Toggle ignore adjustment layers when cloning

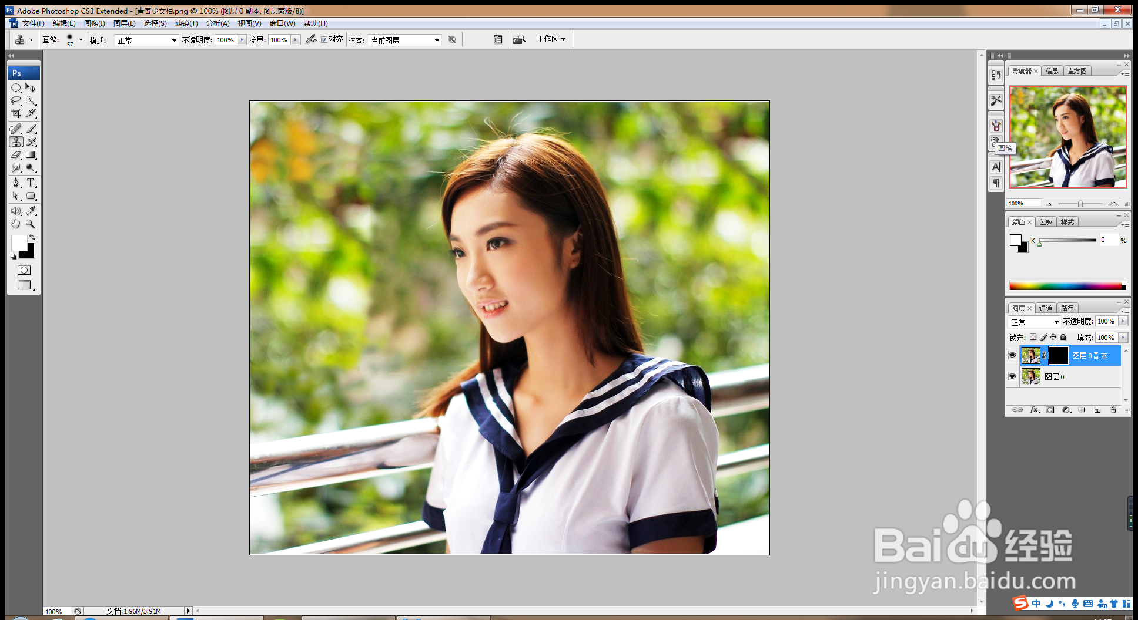(452, 39)
